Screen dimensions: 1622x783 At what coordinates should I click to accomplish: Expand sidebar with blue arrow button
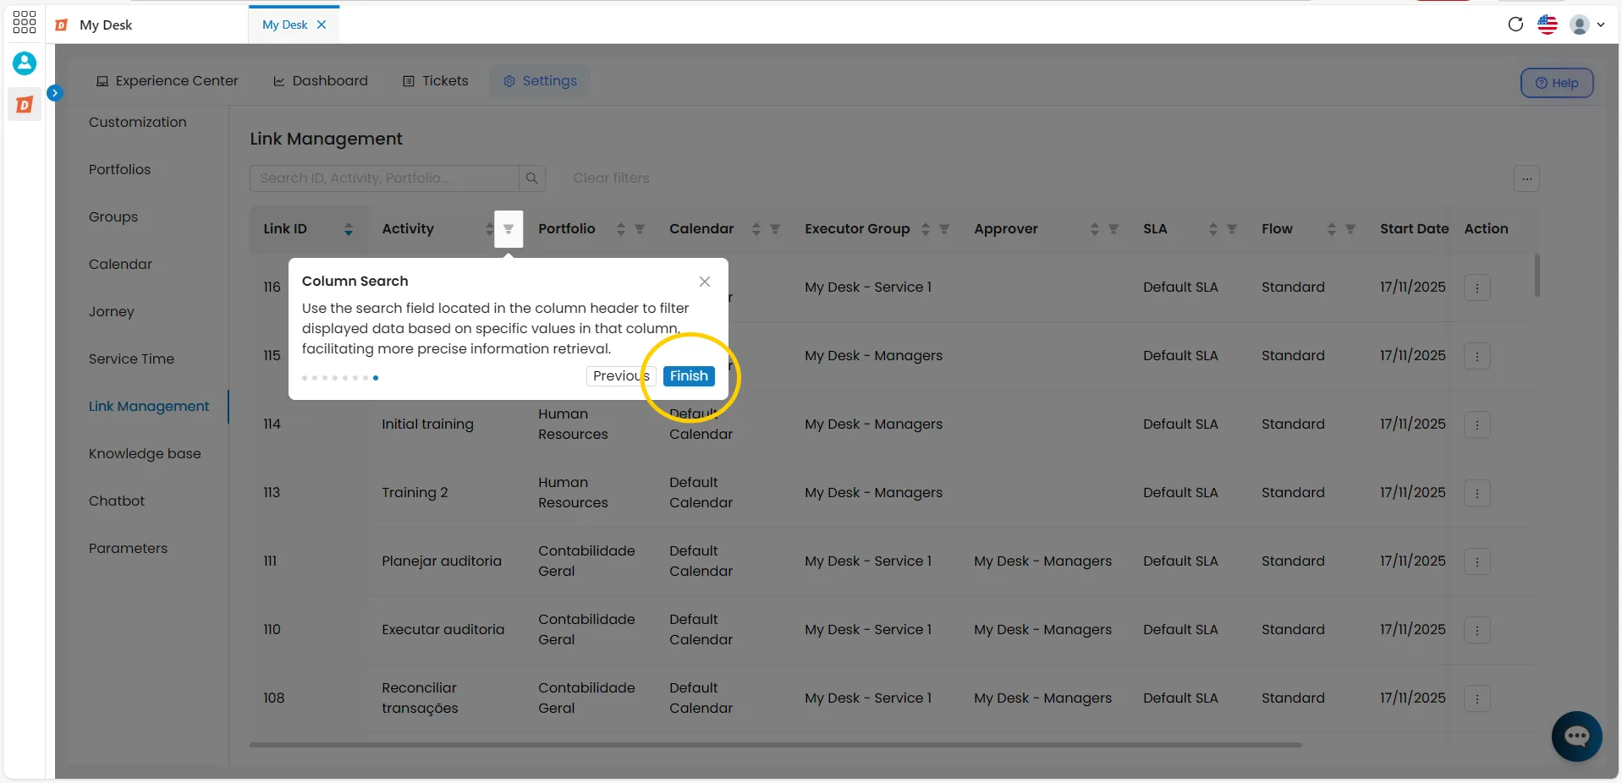pos(55,93)
